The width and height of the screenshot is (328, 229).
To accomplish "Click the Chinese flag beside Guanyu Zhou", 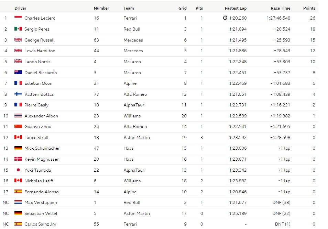I will tap(18, 126).
